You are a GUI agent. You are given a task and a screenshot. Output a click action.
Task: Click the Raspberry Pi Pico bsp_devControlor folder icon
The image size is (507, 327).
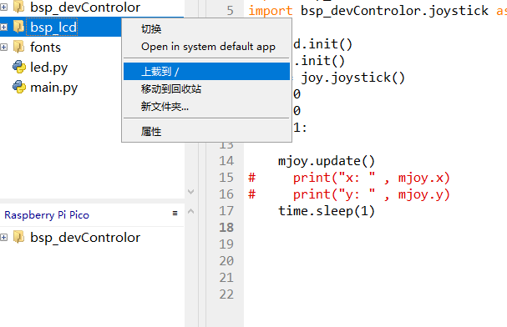tap(18, 237)
